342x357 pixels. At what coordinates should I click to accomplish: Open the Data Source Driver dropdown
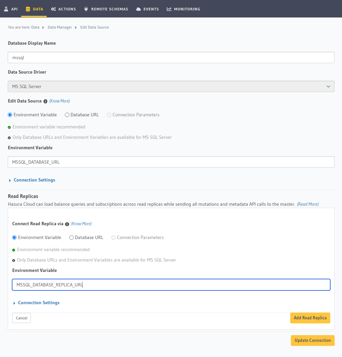click(x=171, y=86)
